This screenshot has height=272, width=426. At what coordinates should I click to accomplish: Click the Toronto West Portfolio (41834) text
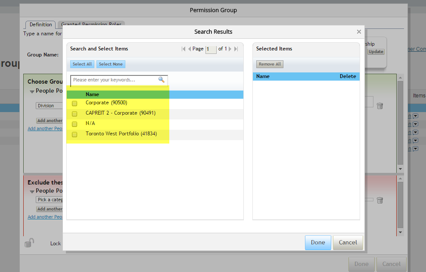[121, 134]
